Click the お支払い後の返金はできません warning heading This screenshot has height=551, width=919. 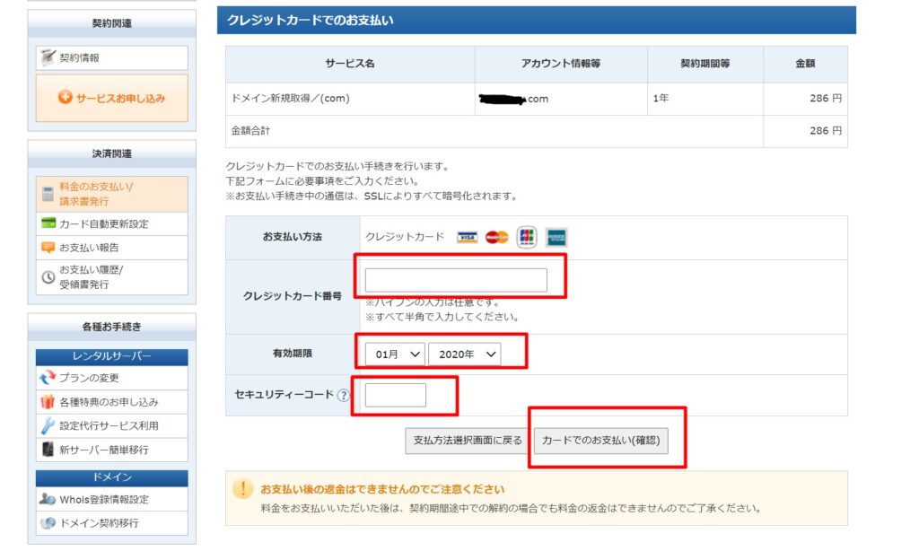pyautogui.click(x=382, y=489)
